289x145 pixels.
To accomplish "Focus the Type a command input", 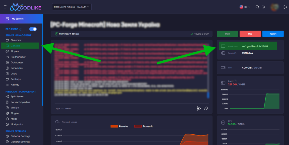I will point(124,109).
